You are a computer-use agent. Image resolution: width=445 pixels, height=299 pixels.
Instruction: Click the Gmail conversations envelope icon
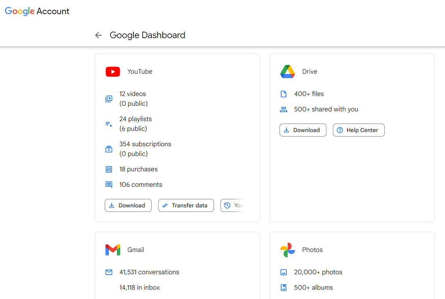click(109, 272)
